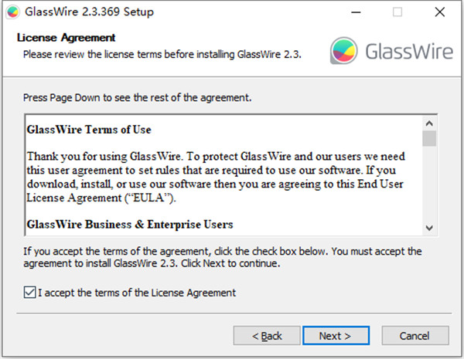This screenshot has width=464, height=359.
Task: Go to the next step with Next >
Action: pyautogui.click(x=336, y=336)
